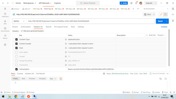
Task: Uncheck the Content-Length header
Action: tap(17, 44)
